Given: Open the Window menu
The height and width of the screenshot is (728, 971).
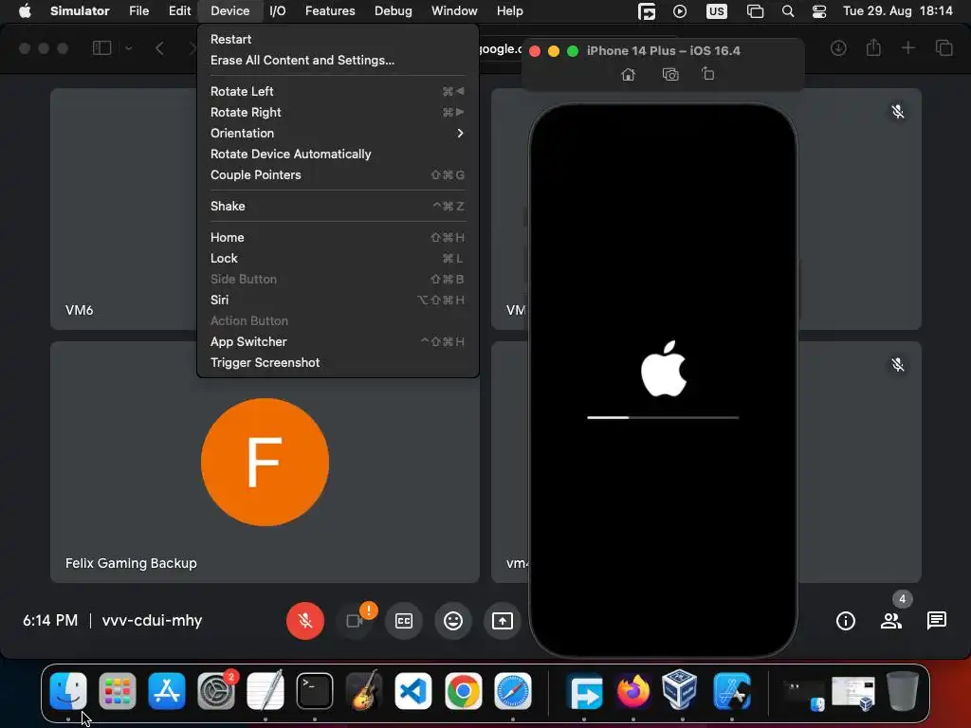Looking at the screenshot, I should tap(454, 11).
